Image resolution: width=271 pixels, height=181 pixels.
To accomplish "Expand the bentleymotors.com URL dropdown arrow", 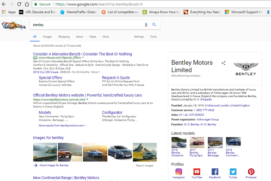I will 87,99.
